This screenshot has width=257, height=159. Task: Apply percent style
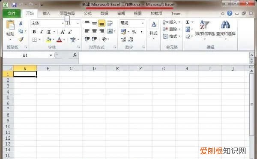pyautogui.click(x=134, y=32)
